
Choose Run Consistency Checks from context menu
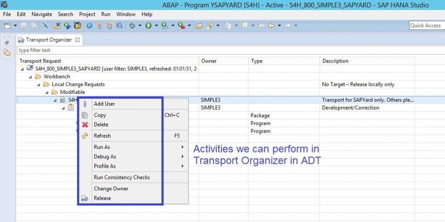coord(133,177)
